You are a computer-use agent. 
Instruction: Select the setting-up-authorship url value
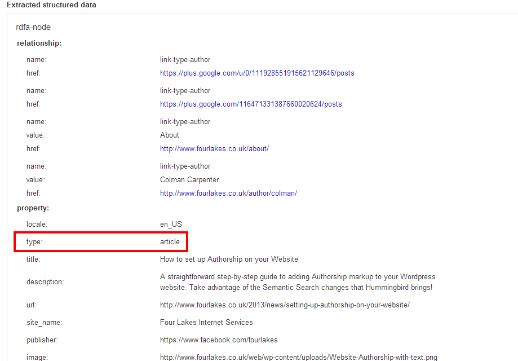pos(285,305)
